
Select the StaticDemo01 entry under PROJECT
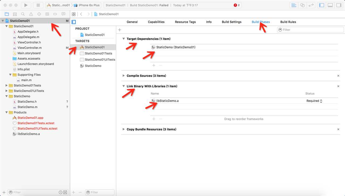coord(93,35)
